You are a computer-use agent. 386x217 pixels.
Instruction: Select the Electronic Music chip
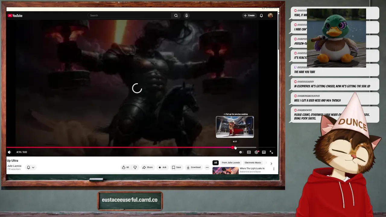click(x=253, y=163)
